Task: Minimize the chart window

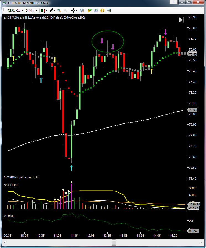Action: (x=182, y=2)
